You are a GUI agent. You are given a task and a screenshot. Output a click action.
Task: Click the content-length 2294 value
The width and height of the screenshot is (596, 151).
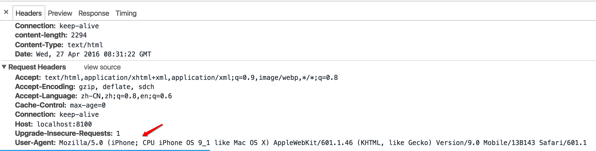tap(79, 35)
